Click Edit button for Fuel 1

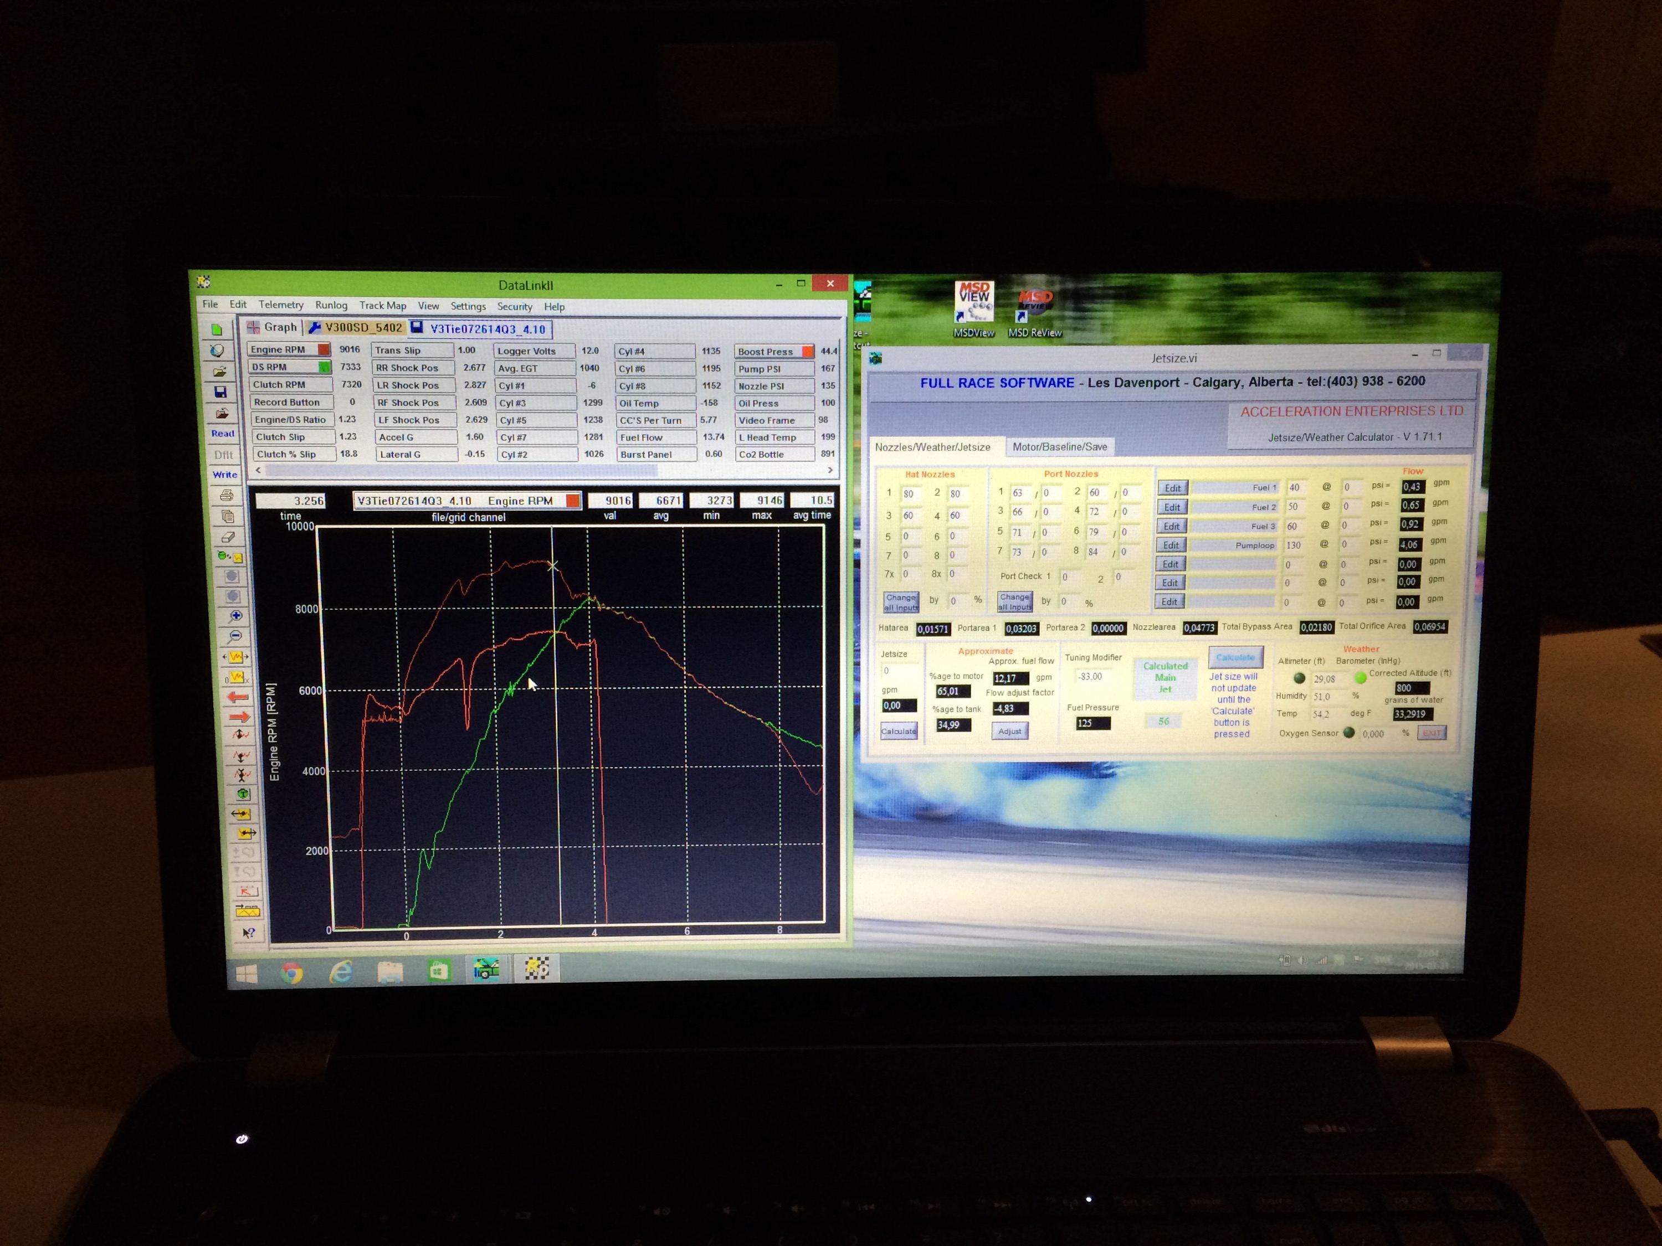tap(1172, 488)
